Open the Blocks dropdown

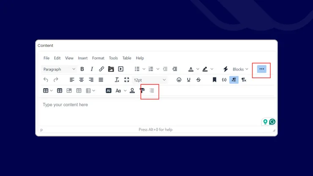tap(240, 69)
